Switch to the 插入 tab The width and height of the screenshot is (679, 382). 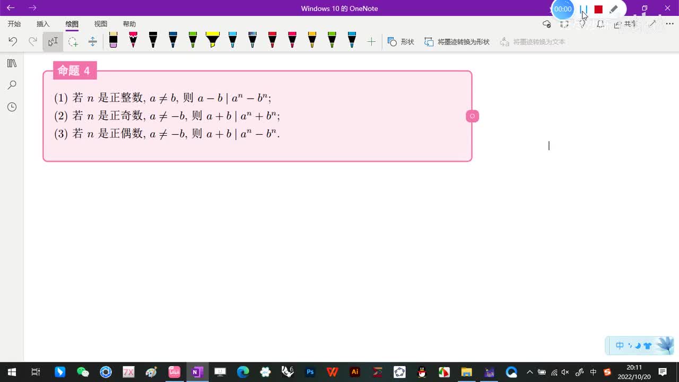pyautogui.click(x=43, y=24)
